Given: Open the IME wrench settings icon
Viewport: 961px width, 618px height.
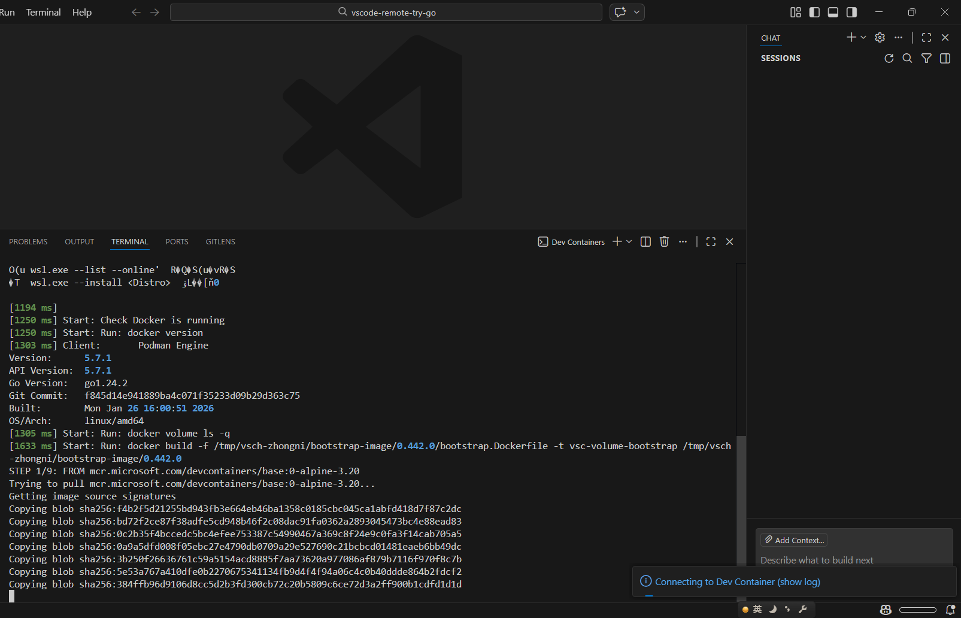Looking at the screenshot, I should [803, 609].
